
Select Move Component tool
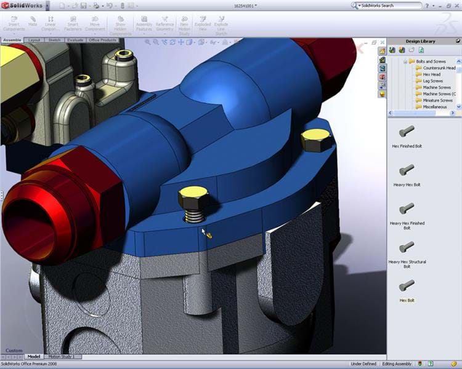point(95,23)
